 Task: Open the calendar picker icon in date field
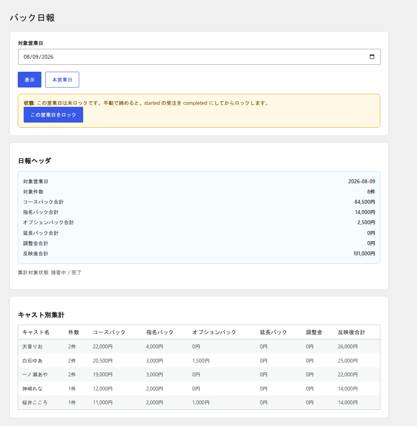click(x=372, y=57)
